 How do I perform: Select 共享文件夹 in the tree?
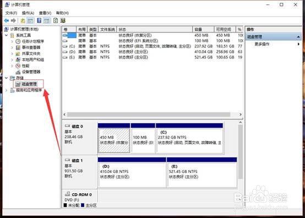pos(31,53)
